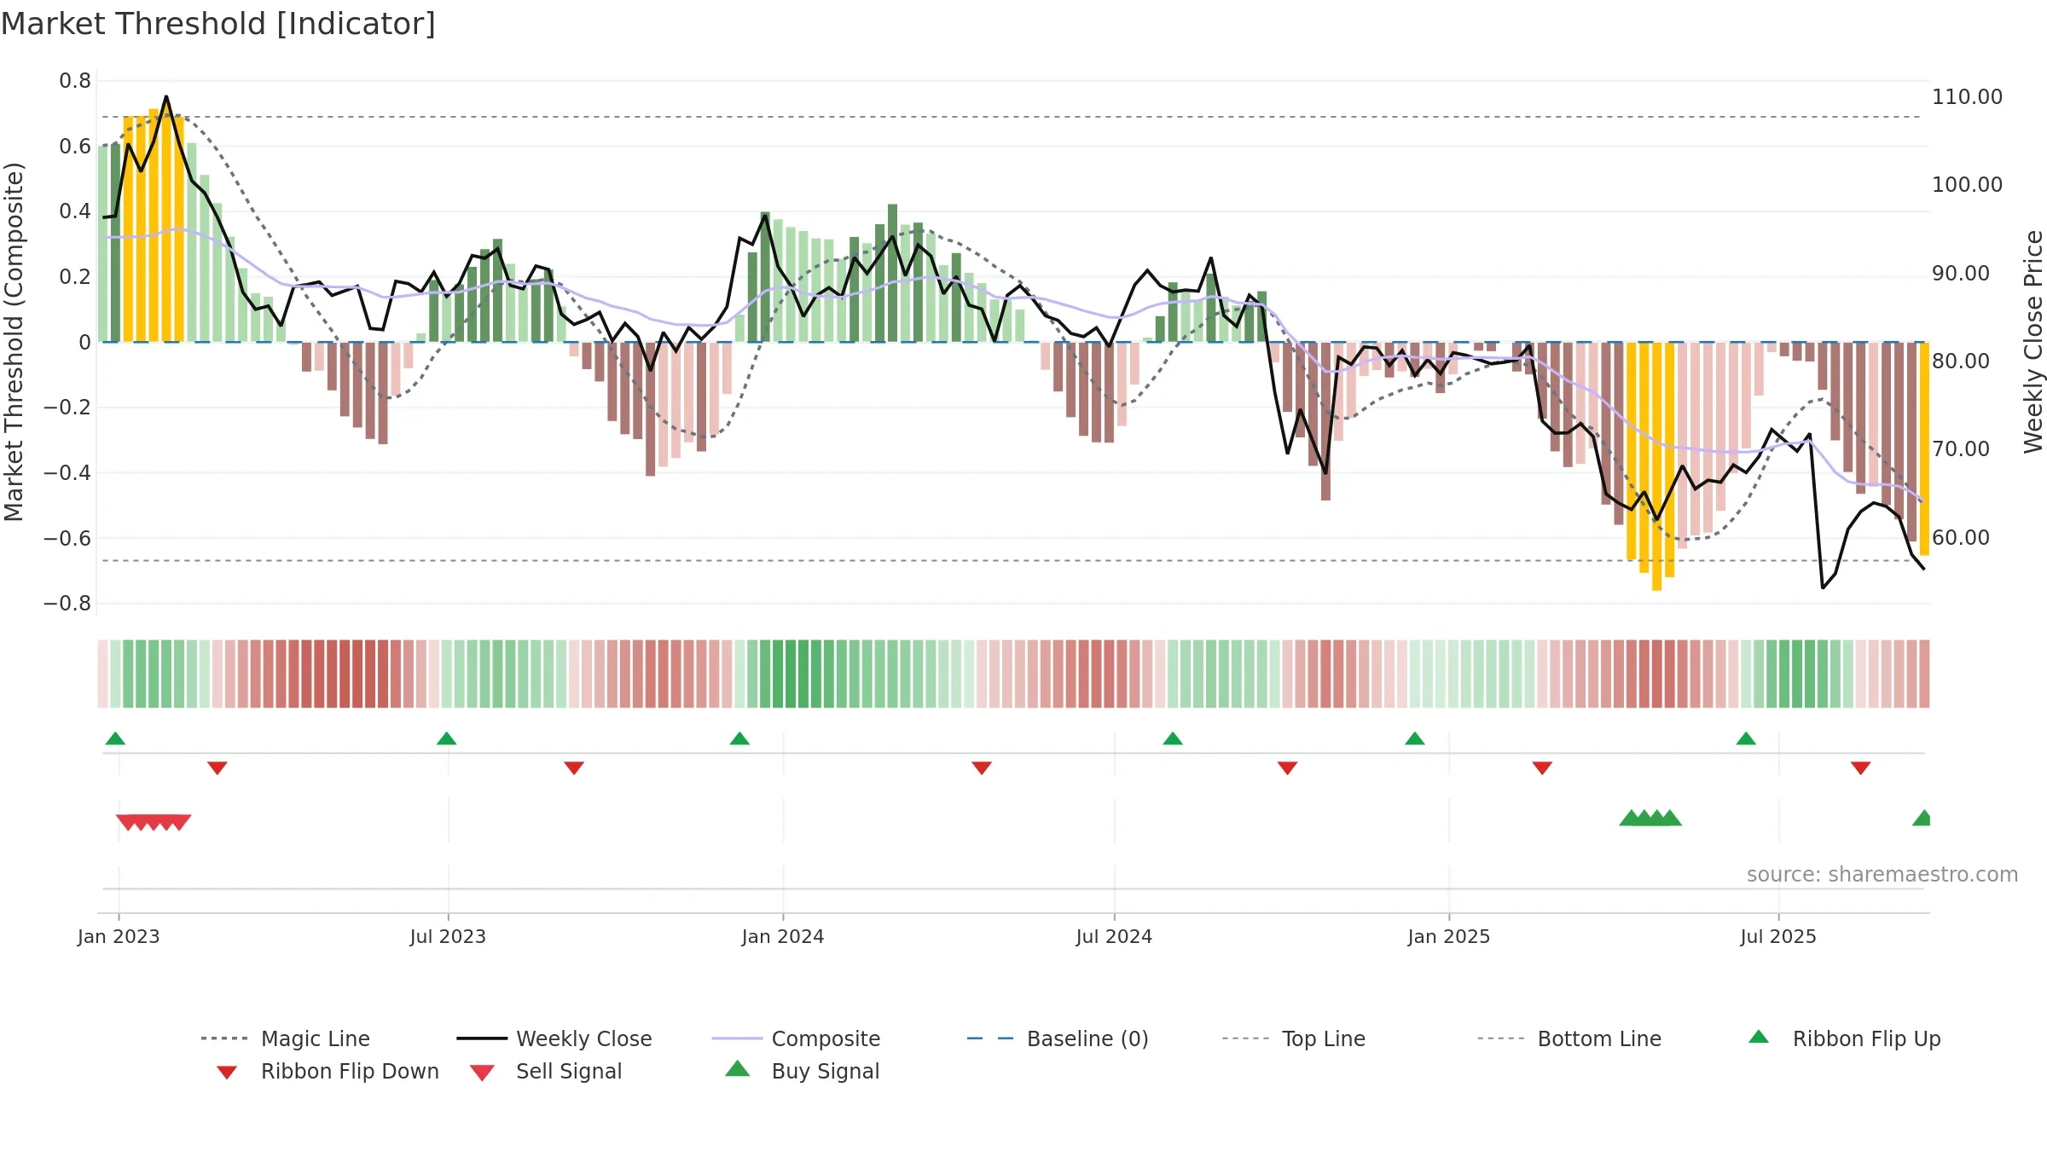The height and width of the screenshot is (1151, 2047).
Task: Click the 80.00 price axis label
Action: [x=1961, y=361]
